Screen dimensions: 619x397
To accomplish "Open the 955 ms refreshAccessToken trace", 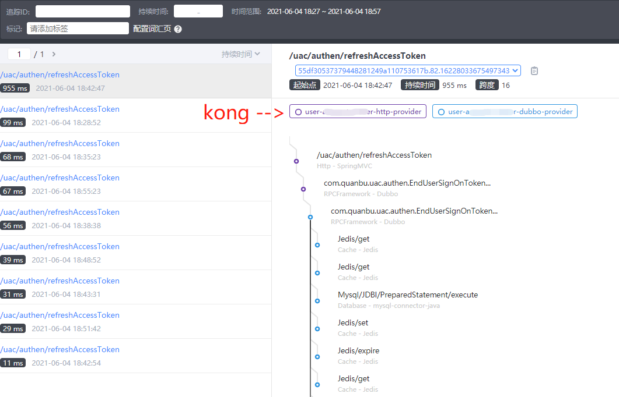I will click(x=135, y=81).
